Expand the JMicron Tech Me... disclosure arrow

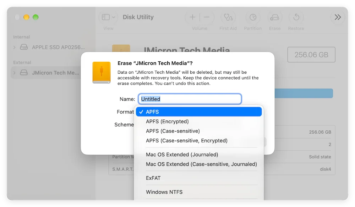click(14, 73)
